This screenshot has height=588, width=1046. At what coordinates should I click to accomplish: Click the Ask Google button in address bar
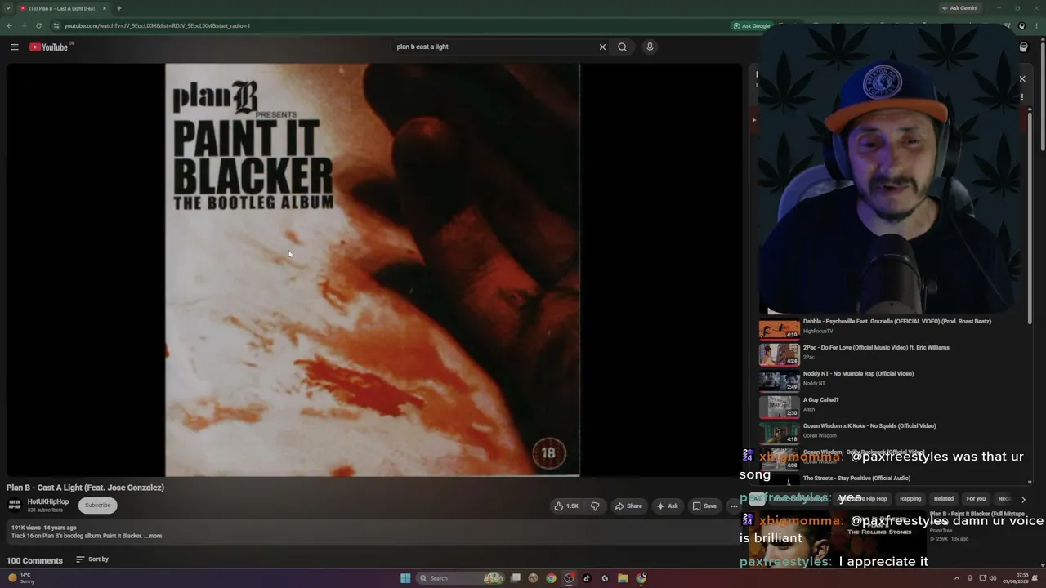[x=751, y=25]
